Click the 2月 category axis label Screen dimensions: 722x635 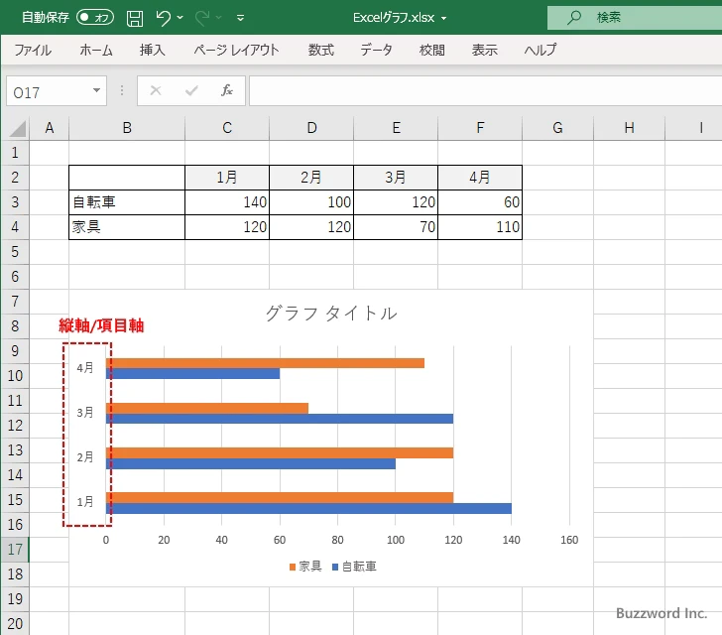pos(85,457)
